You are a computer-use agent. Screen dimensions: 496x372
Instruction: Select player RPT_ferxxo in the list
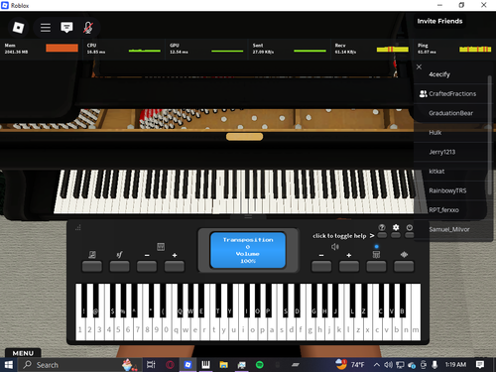click(x=451, y=210)
